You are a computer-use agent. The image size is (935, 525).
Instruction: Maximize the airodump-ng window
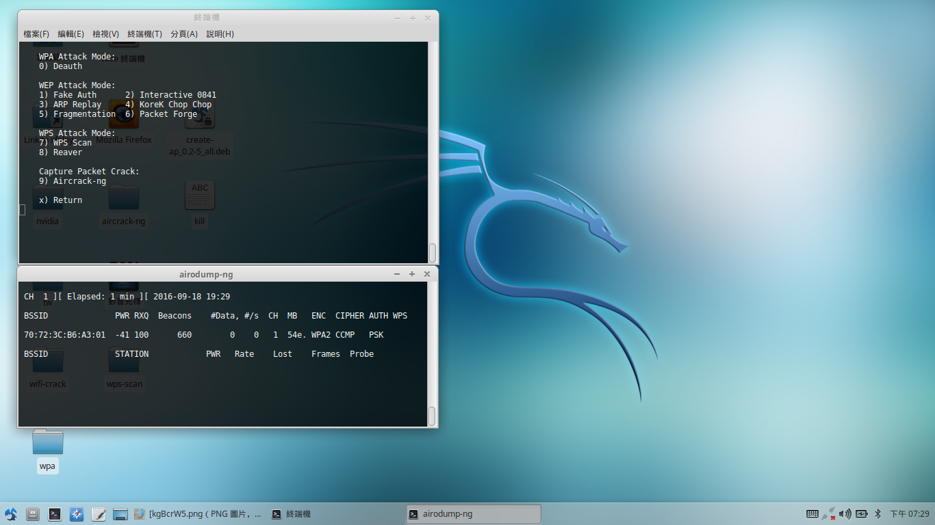(412, 274)
